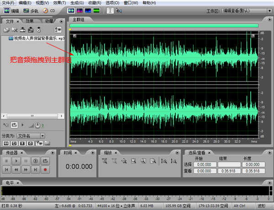
Task: Open the 效果(T) menu
Action: [x=59, y=3]
